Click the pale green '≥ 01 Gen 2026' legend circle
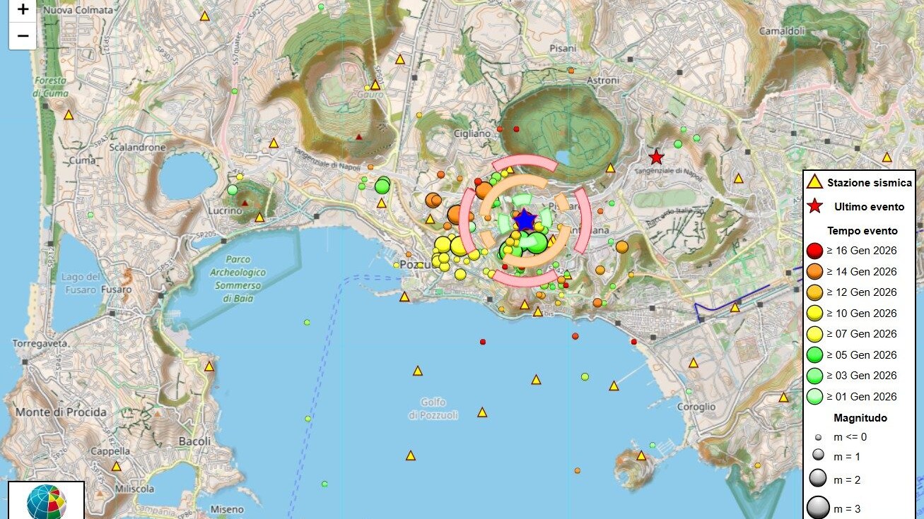 pyautogui.click(x=814, y=397)
